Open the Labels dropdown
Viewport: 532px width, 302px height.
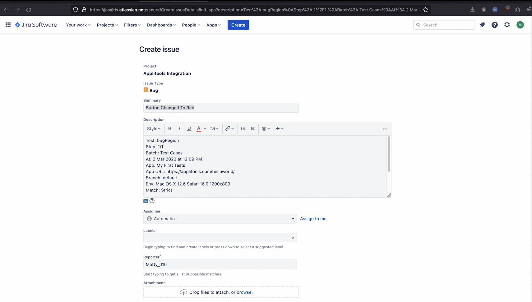220,238
